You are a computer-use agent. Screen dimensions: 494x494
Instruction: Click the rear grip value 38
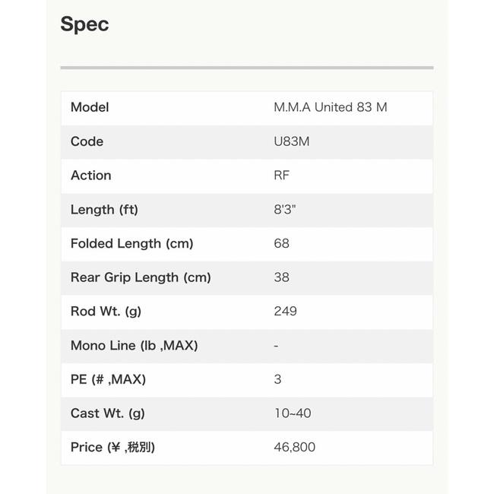pyautogui.click(x=281, y=277)
